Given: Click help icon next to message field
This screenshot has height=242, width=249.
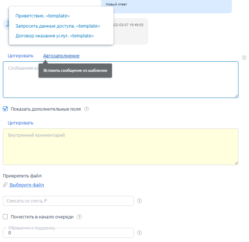Looking at the screenshot, I should tap(244, 57).
